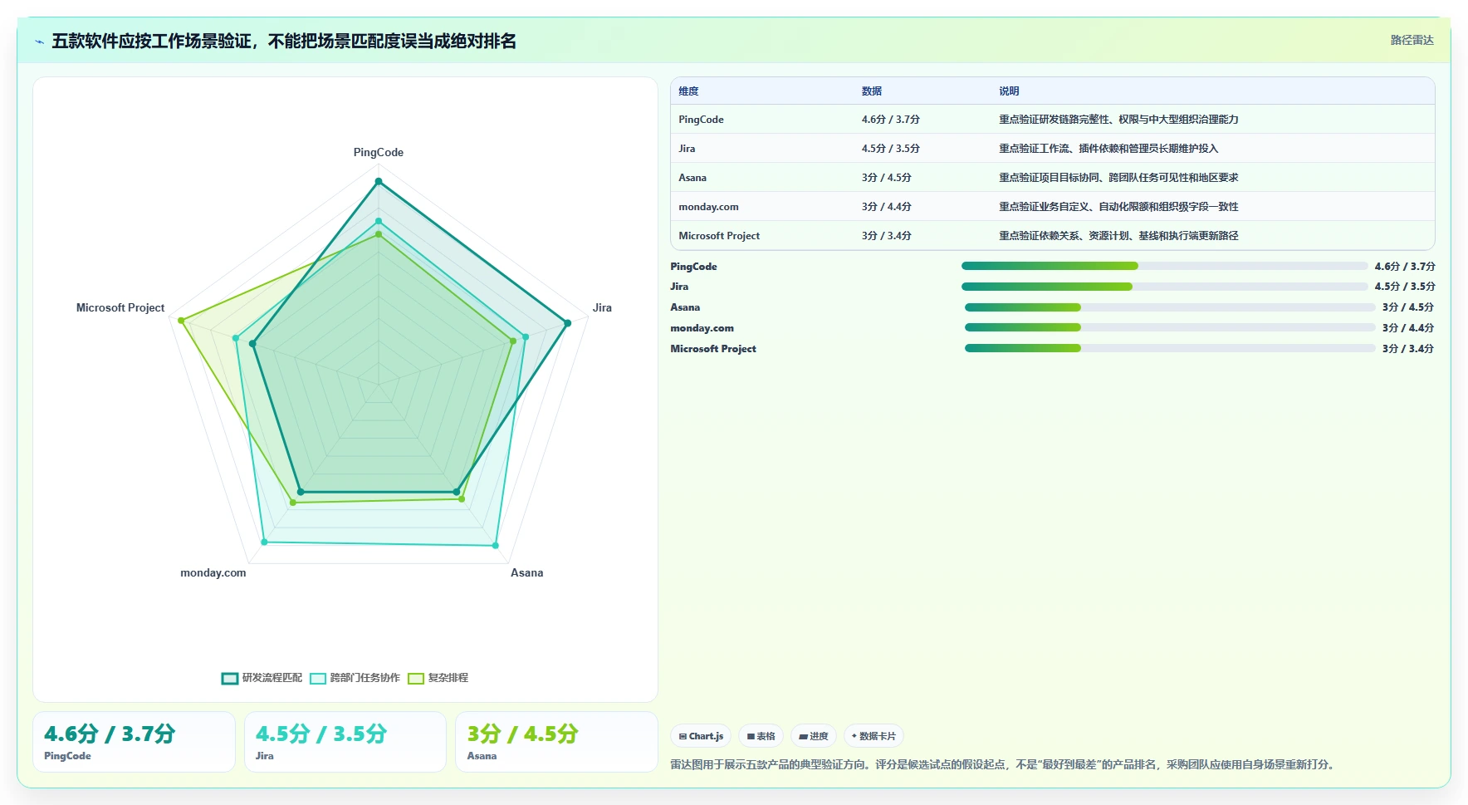
Task: Open the Asana 3分 / 4.5分 stat card
Action: click(x=556, y=742)
